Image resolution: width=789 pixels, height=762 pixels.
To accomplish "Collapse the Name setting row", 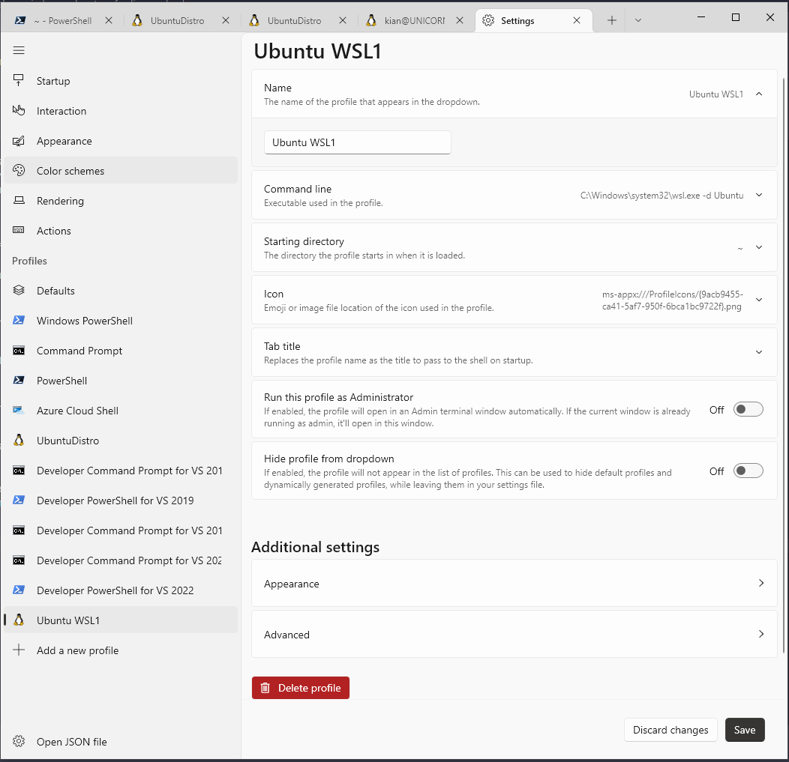I will [758, 94].
